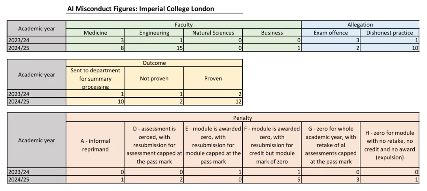Select the Exam offence column header

click(331, 33)
